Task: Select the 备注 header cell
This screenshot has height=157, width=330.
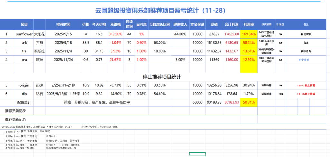Action: [306, 24]
